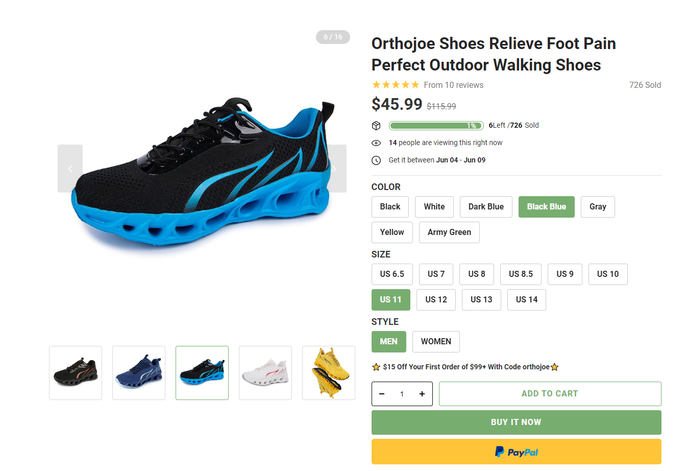687x471 pixels.
Task: View the yellow shoe thumbnail
Action: click(x=329, y=373)
